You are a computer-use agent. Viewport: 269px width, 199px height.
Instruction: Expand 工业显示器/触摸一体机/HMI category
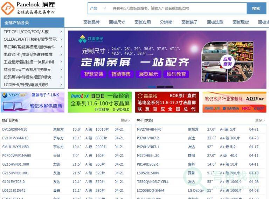click(x=32, y=62)
